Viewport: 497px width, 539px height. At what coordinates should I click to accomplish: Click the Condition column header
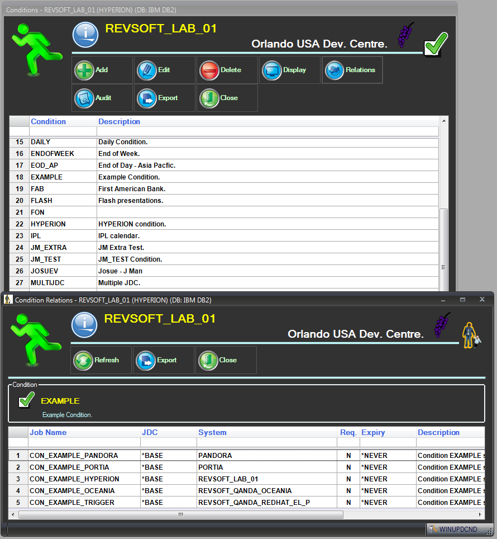pos(49,121)
